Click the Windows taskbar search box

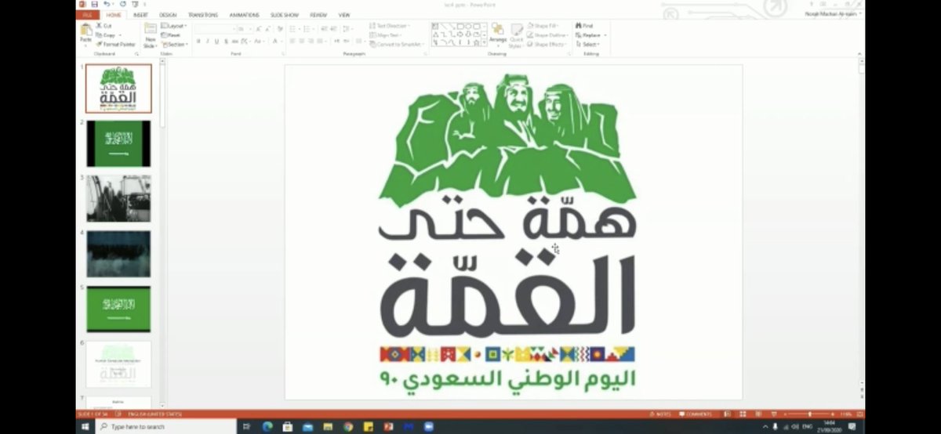pyautogui.click(x=165, y=426)
